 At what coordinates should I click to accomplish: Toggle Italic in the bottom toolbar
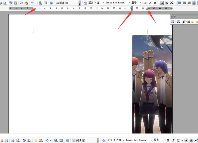coord(173,140)
